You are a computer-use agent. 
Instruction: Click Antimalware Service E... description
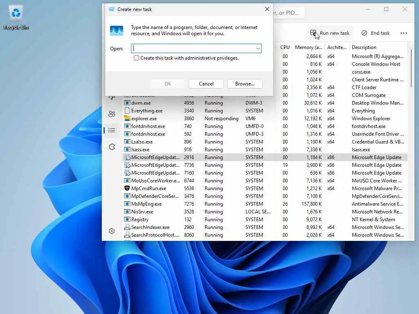377,204
